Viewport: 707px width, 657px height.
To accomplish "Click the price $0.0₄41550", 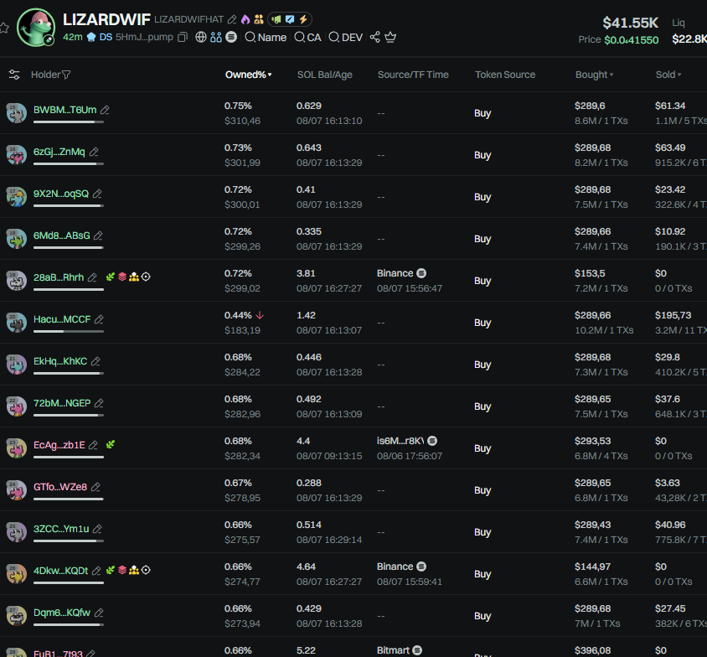I will click(x=632, y=40).
